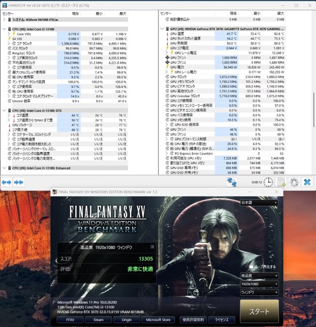Click the lightning bolt icon next to SA VID
Screen dimensions: 316x327
click(x=9, y=38)
